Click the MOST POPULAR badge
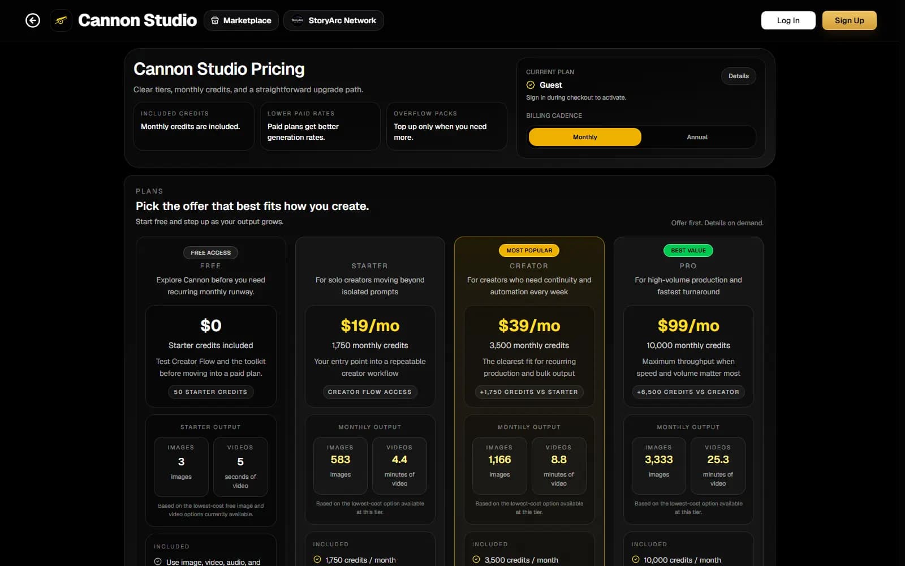The width and height of the screenshot is (905, 566). (x=529, y=250)
